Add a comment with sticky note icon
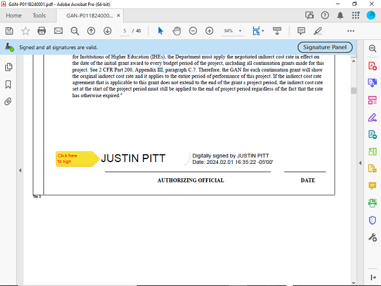Viewport: 381px width, 286px height. (301, 30)
